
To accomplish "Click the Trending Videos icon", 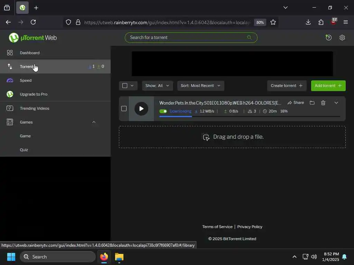I will pyautogui.click(x=10, y=108).
